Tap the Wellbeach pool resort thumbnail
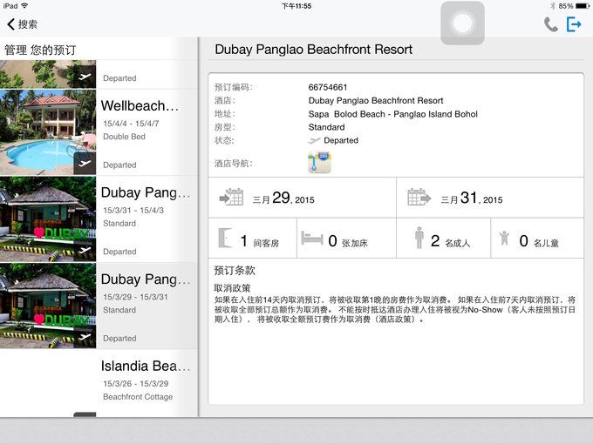The height and width of the screenshot is (444, 593). (x=48, y=132)
